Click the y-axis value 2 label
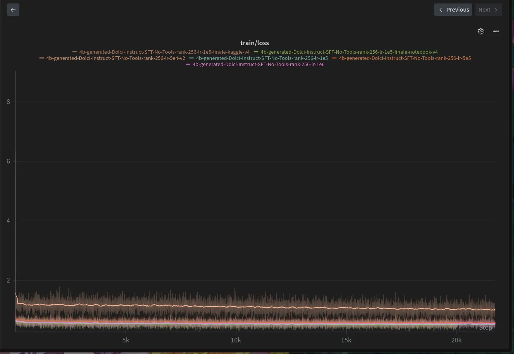Screen dimensions: 514x354 [x=9, y=280]
